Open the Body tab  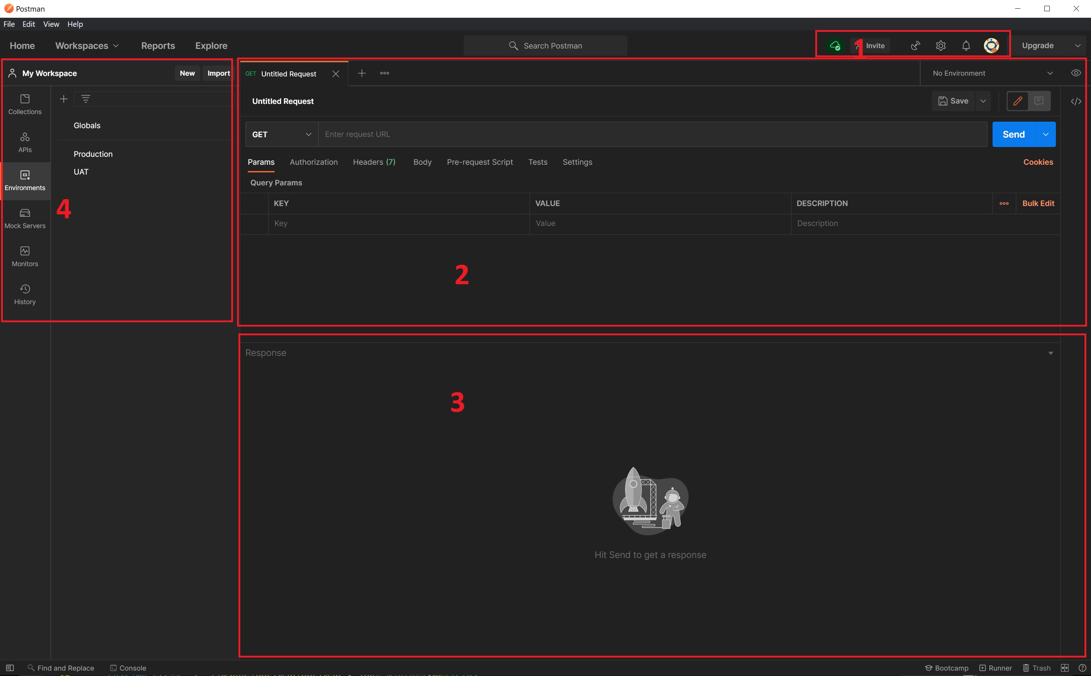click(x=422, y=162)
